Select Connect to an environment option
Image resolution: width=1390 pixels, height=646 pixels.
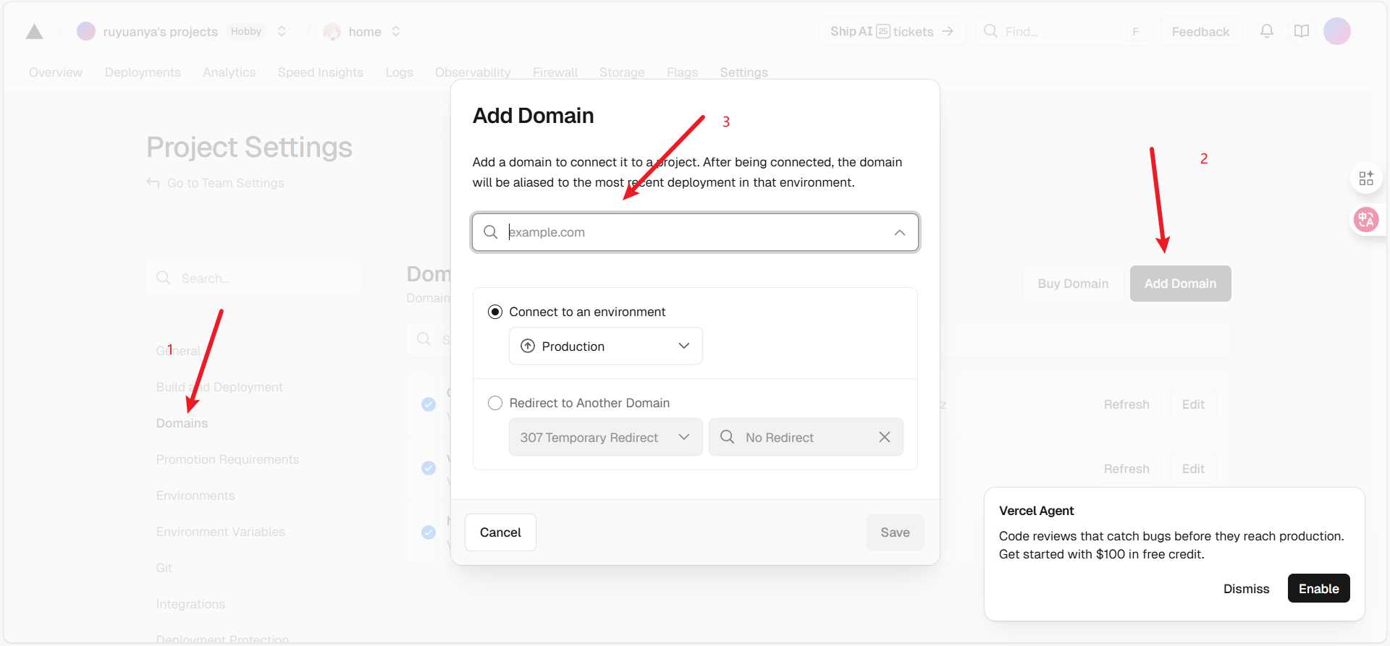pos(495,312)
